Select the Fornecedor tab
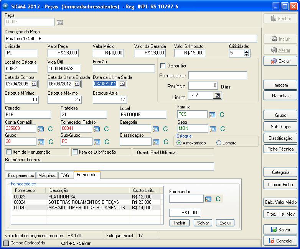The width and height of the screenshot is (300, 249). 87,175
